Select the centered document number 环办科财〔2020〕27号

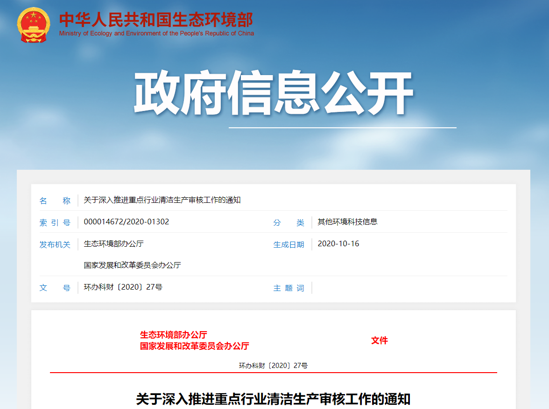(273, 366)
